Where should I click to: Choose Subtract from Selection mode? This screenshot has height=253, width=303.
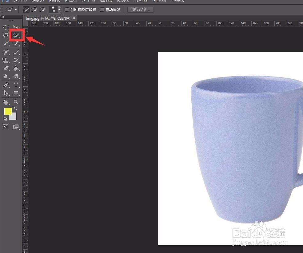point(42,10)
